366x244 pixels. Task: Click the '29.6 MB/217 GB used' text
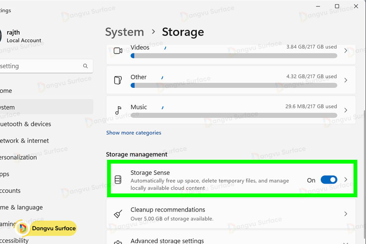[311, 107]
